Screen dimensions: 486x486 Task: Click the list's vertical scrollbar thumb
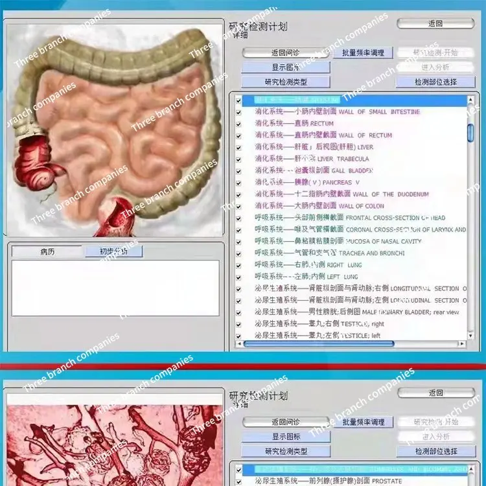click(x=470, y=133)
